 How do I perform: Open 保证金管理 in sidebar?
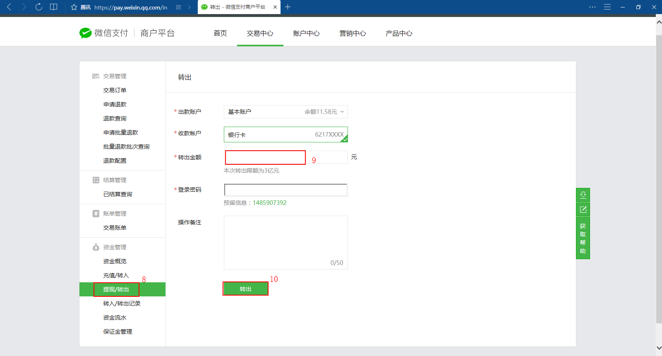[118, 332]
